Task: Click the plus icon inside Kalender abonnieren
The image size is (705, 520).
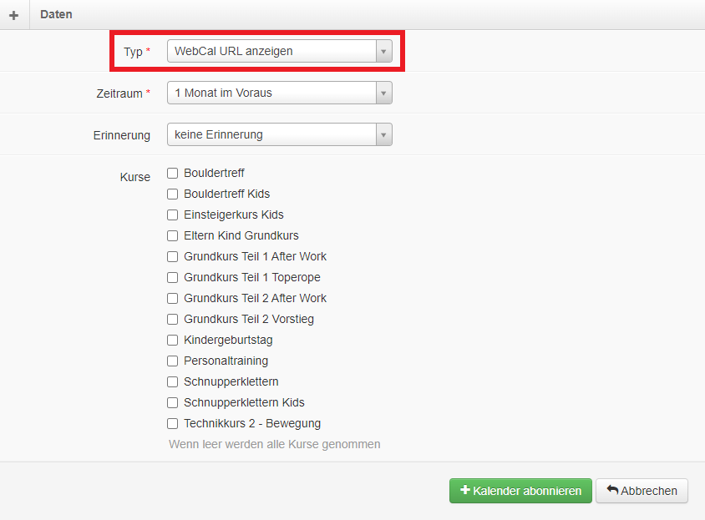Action: tap(464, 491)
